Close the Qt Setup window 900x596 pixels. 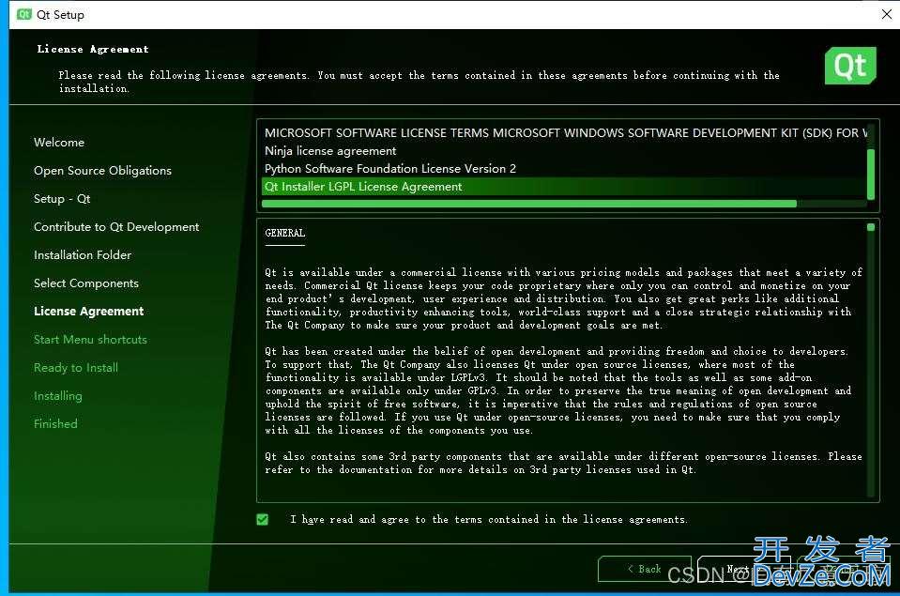886,14
